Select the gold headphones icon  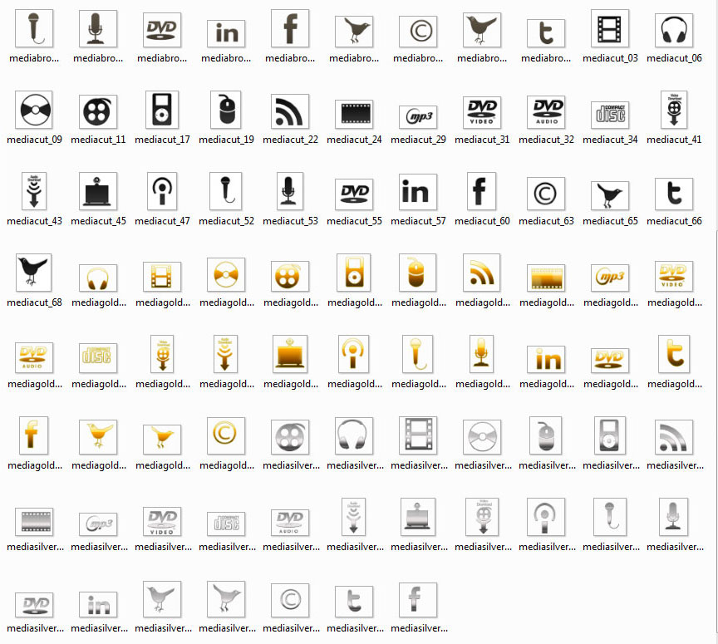pos(98,278)
